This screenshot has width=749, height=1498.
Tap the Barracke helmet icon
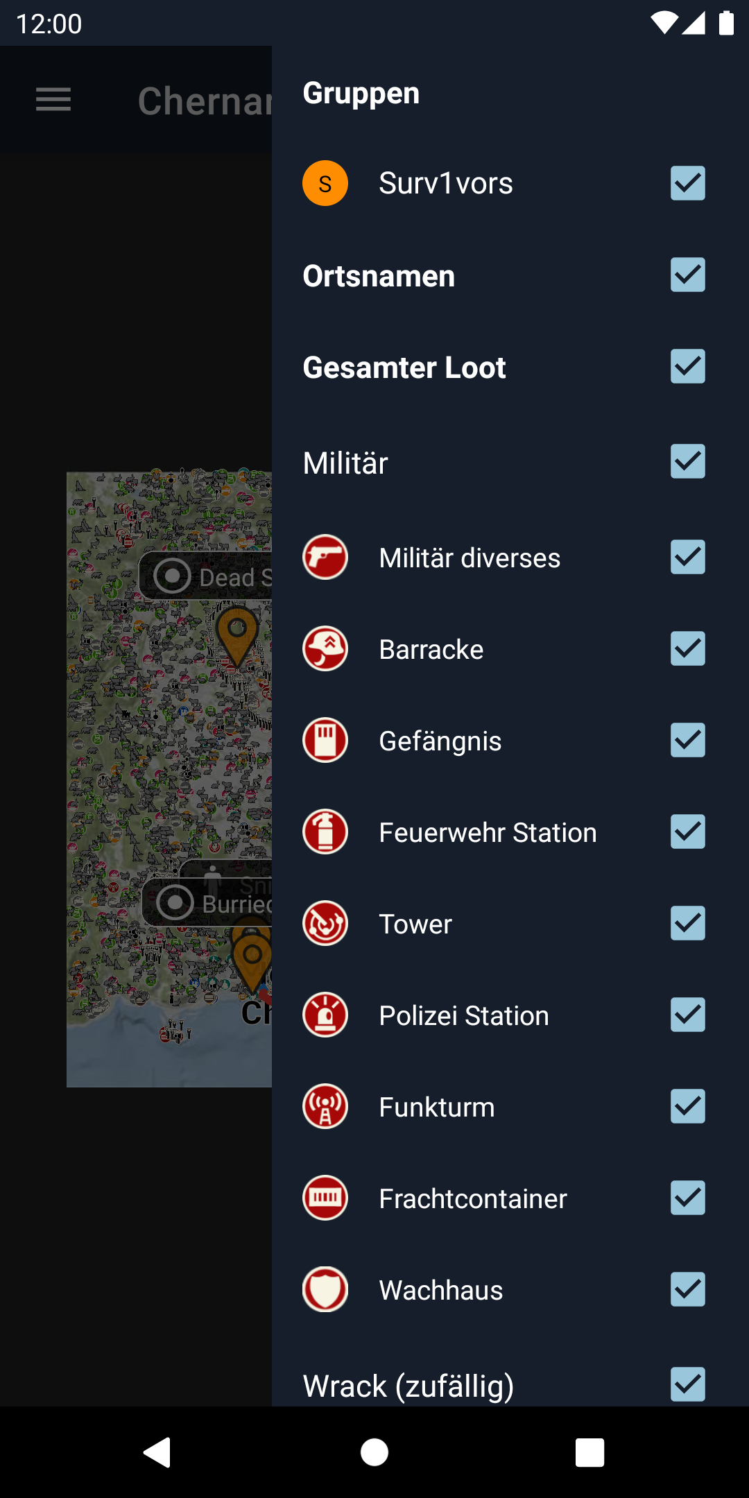click(325, 649)
